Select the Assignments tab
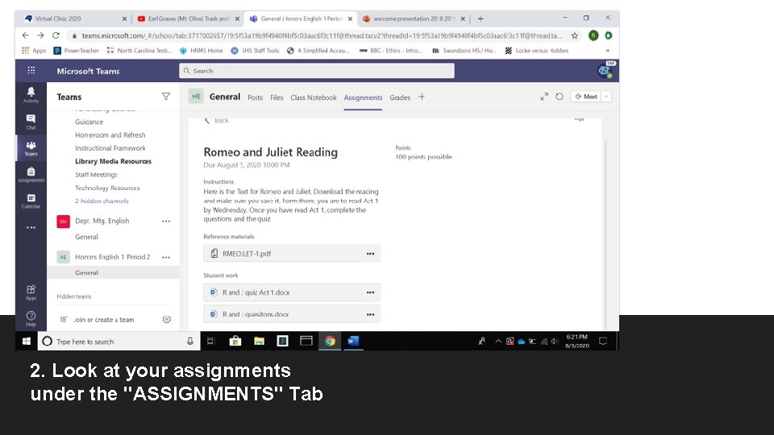Screen dimensions: 774x435 (363, 97)
